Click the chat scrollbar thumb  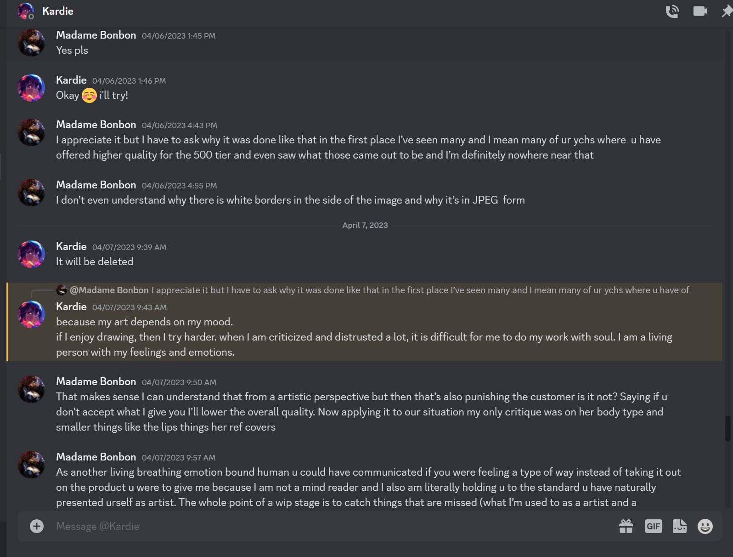(x=727, y=428)
